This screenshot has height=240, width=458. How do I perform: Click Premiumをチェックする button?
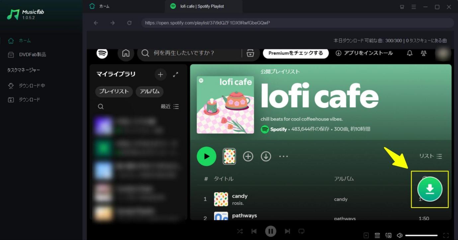tap(296, 53)
